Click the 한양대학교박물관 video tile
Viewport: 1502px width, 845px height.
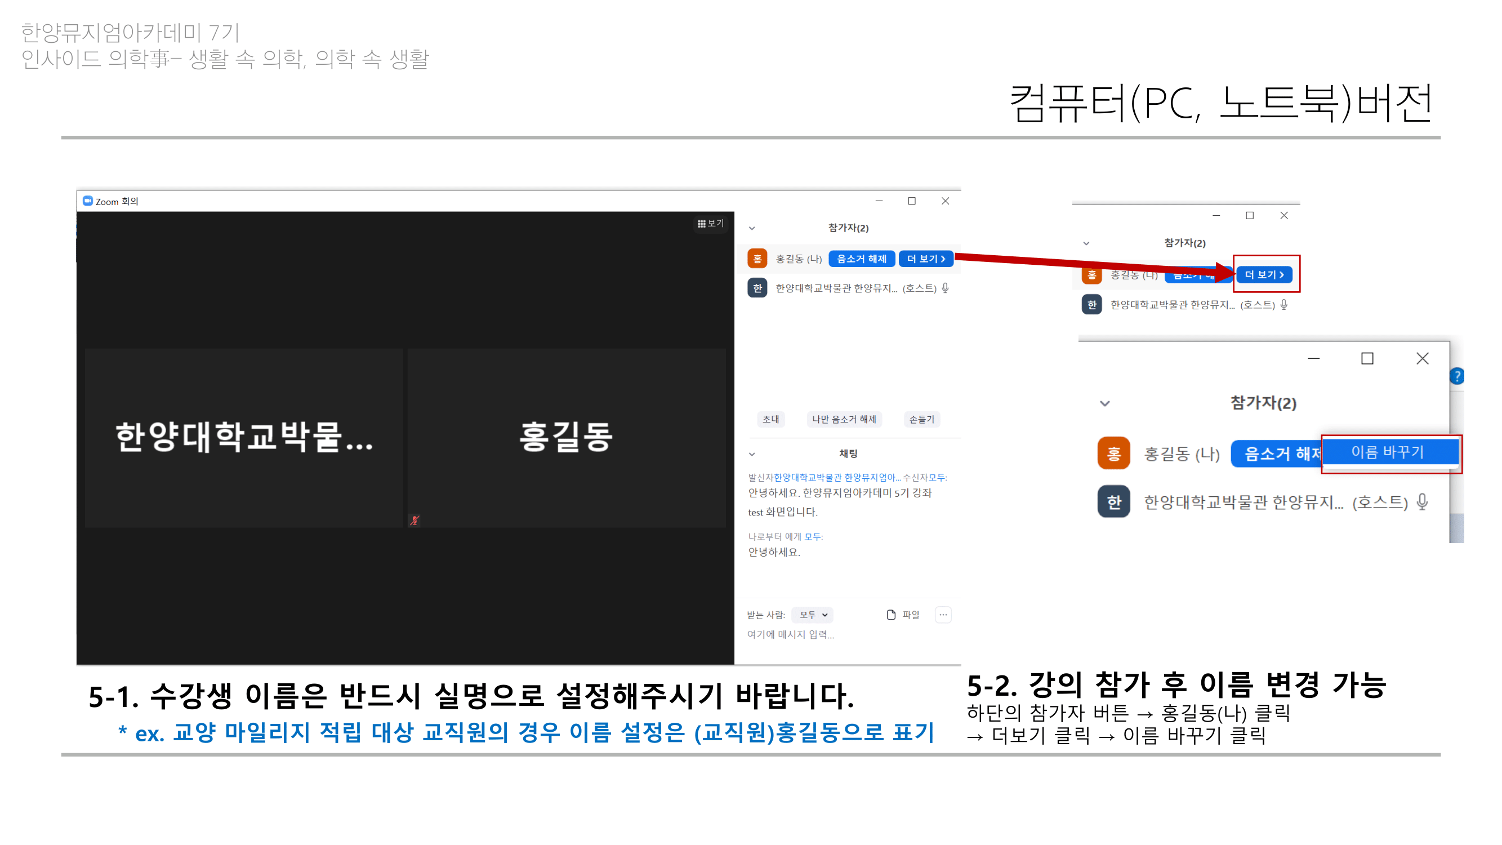click(244, 437)
